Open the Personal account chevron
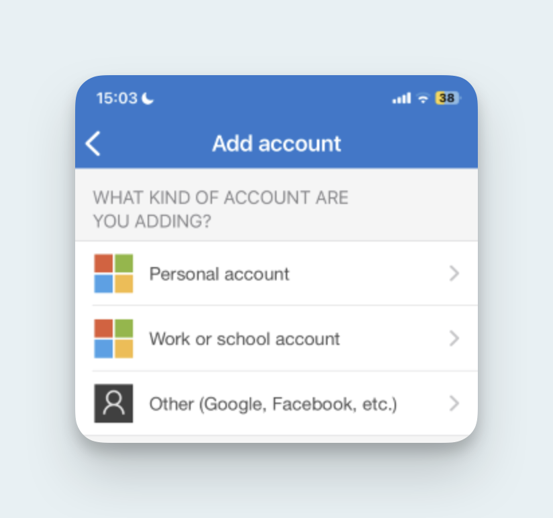Viewport: 553px width, 518px height. [x=454, y=274]
